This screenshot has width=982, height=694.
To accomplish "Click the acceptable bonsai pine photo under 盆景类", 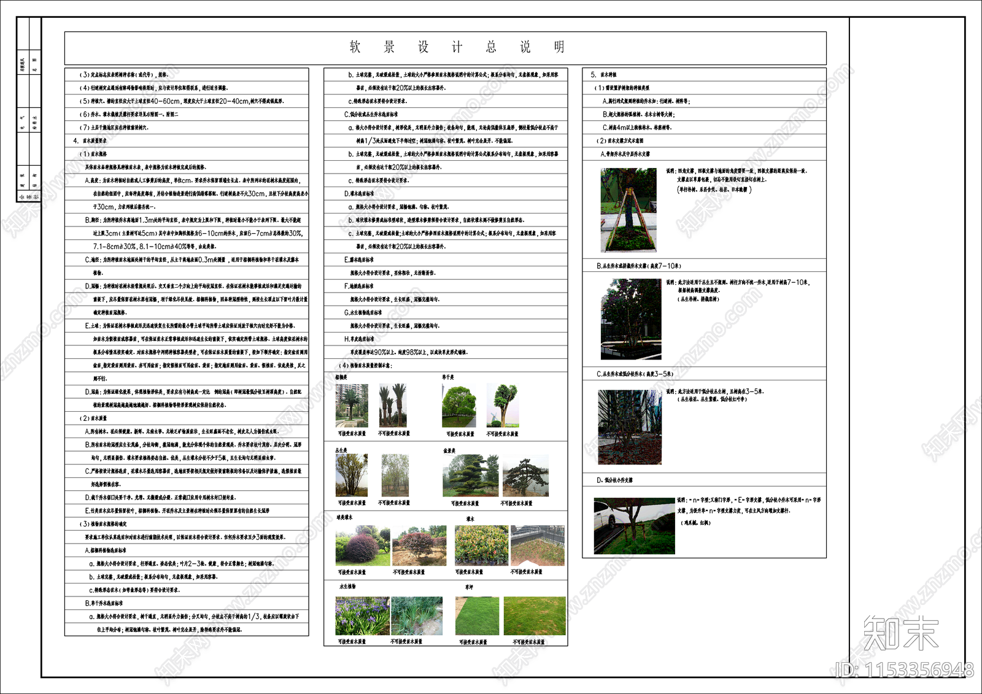I will pyautogui.click(x=471, y=476).
